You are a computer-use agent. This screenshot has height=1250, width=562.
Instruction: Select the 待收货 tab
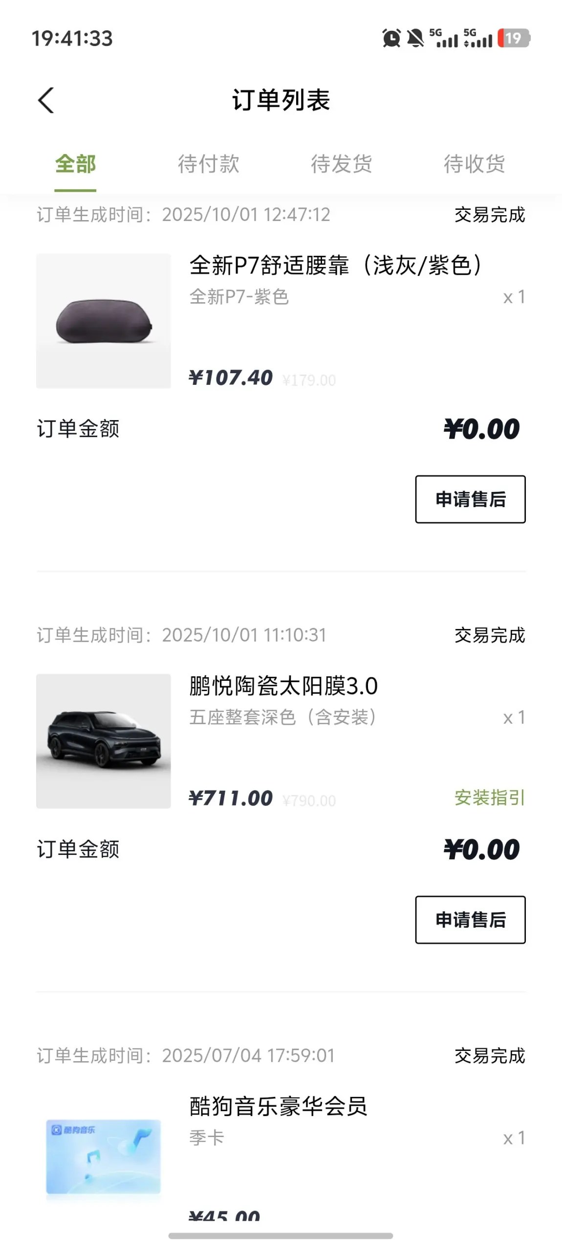click(475, 164)
